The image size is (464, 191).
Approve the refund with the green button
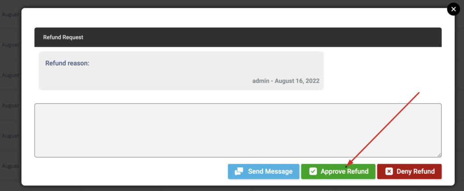338,172
